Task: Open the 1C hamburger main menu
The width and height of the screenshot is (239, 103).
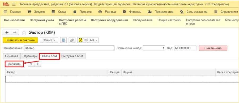Action: (x=14, y=4)
